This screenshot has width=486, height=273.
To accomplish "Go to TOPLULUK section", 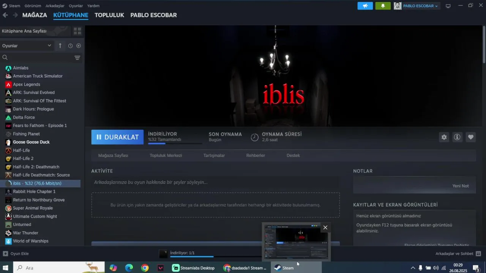I will (109, 15).
